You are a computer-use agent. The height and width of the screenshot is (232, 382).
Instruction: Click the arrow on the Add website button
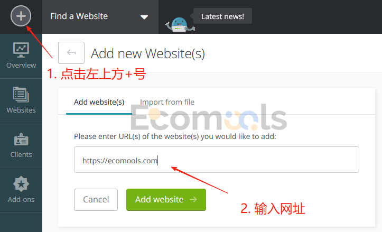pos(193,199)
